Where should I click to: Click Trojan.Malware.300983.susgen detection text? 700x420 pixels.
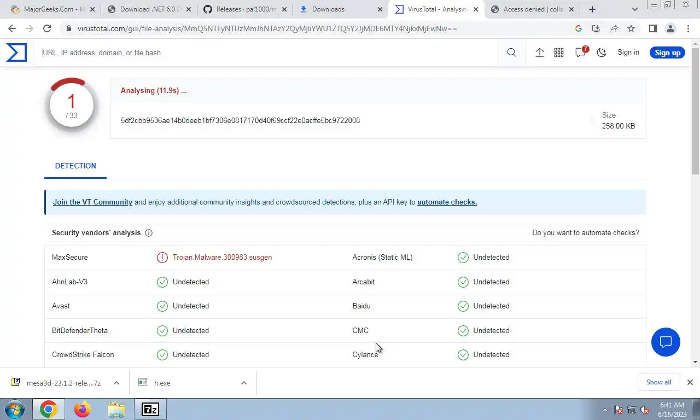222,257
